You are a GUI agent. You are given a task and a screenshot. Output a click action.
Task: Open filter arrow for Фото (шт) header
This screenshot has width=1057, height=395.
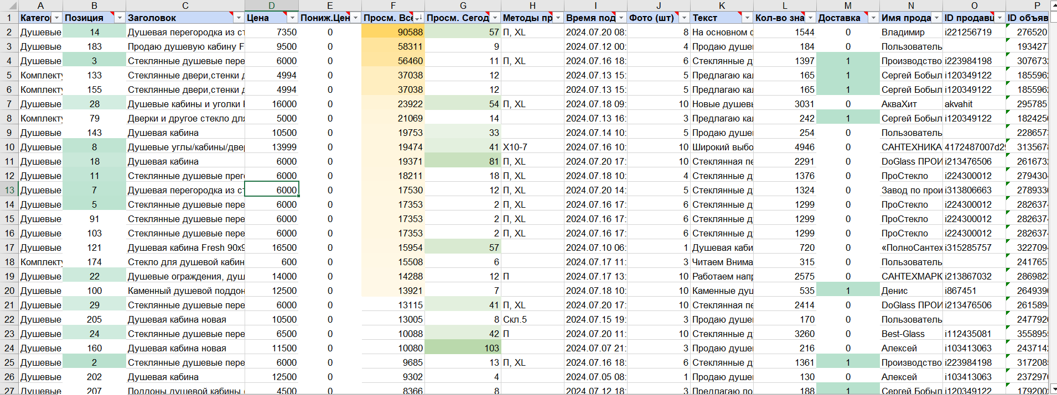pyautogui.click(x=684, y=18)
